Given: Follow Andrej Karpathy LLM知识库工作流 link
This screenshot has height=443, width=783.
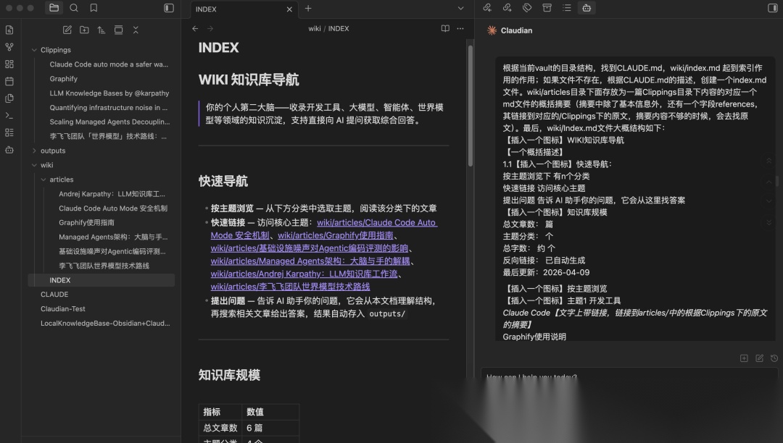Looking at the screenshot, I should 304,274.
